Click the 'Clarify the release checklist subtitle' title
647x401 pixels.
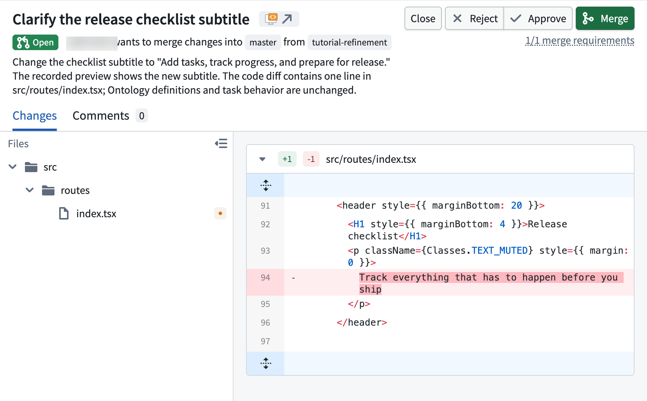point(131,19)
